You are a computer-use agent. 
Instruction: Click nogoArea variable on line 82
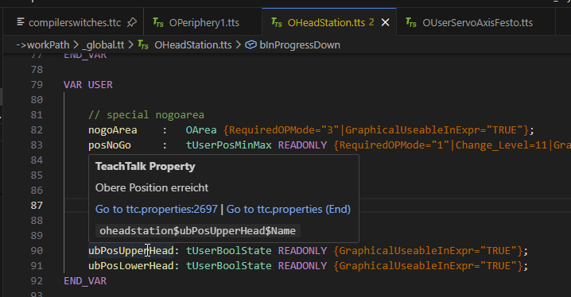pos(113,129)
